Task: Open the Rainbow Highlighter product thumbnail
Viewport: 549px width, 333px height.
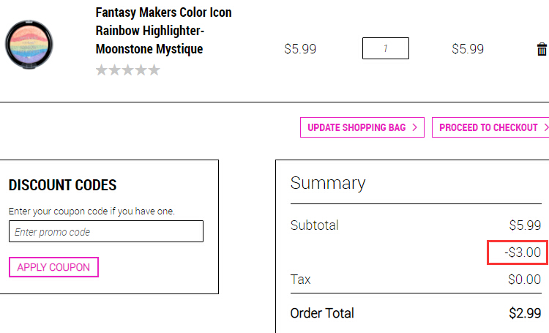Action: (29, 45)
